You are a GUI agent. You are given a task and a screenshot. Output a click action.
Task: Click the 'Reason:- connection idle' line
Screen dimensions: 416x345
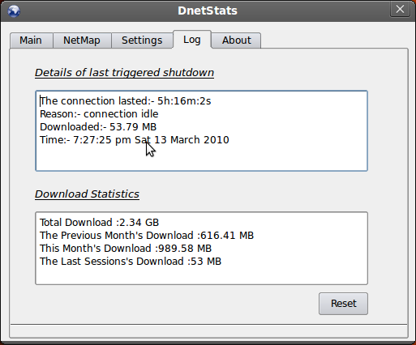tap(99, 114)
